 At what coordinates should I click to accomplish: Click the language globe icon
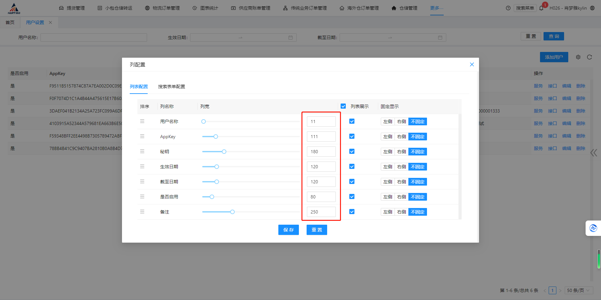(x=592, y=8)
